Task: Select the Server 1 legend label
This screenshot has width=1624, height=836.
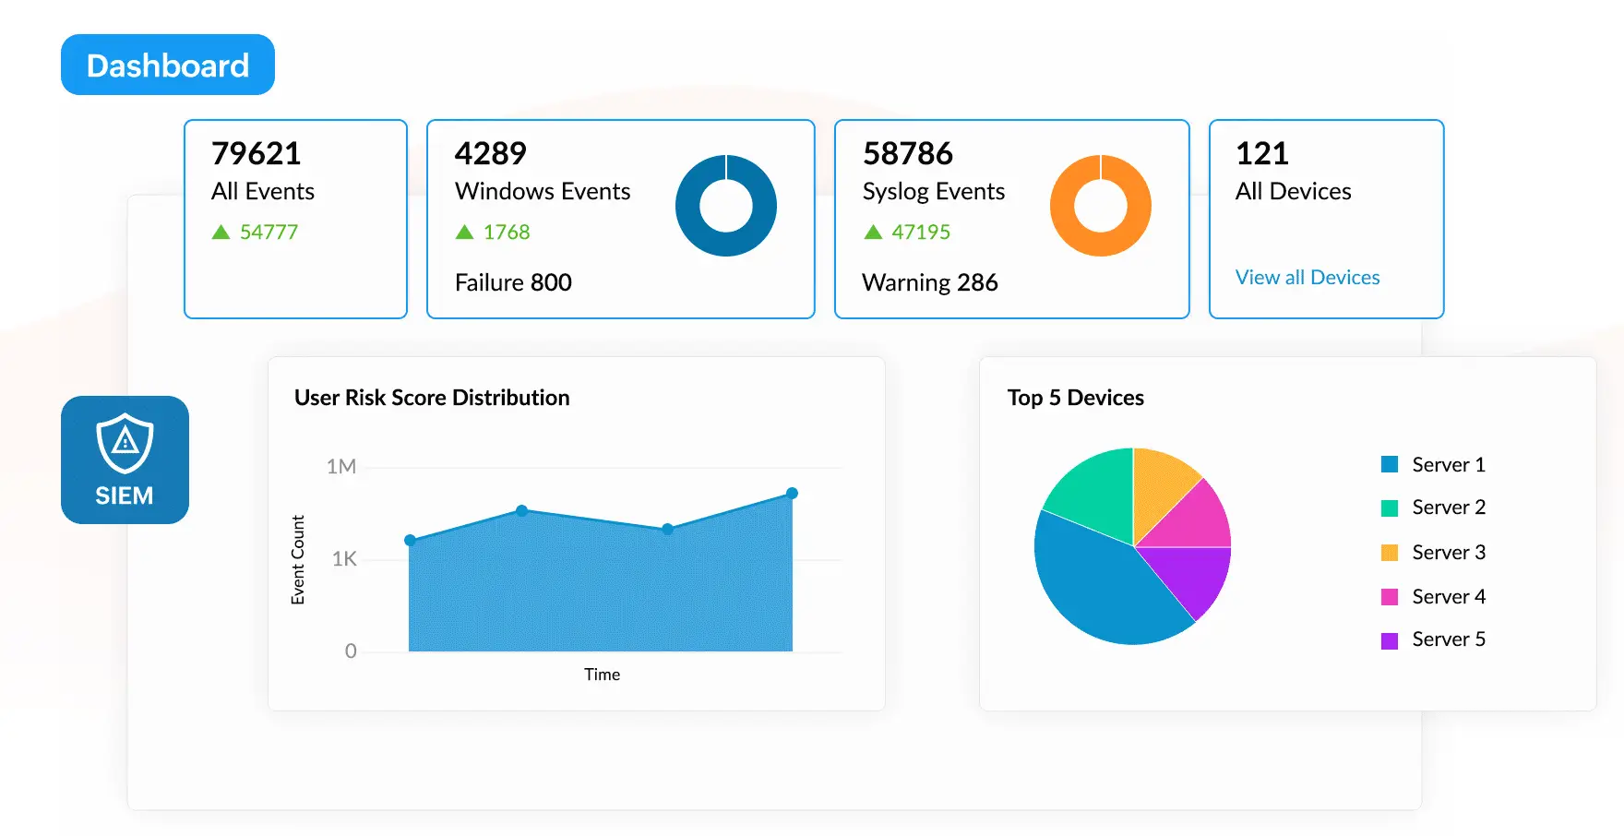Action: pos(1449,464)
